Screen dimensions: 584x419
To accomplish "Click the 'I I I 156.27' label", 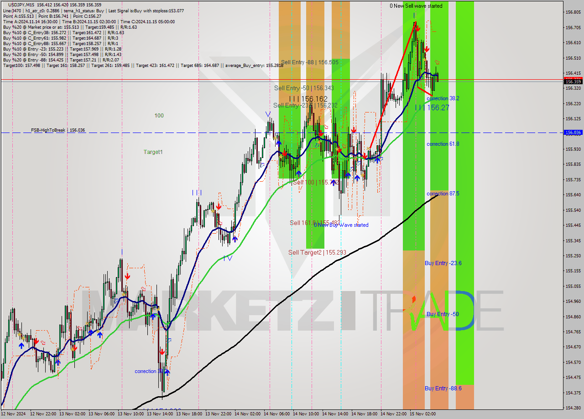I will tap(432, 107).
